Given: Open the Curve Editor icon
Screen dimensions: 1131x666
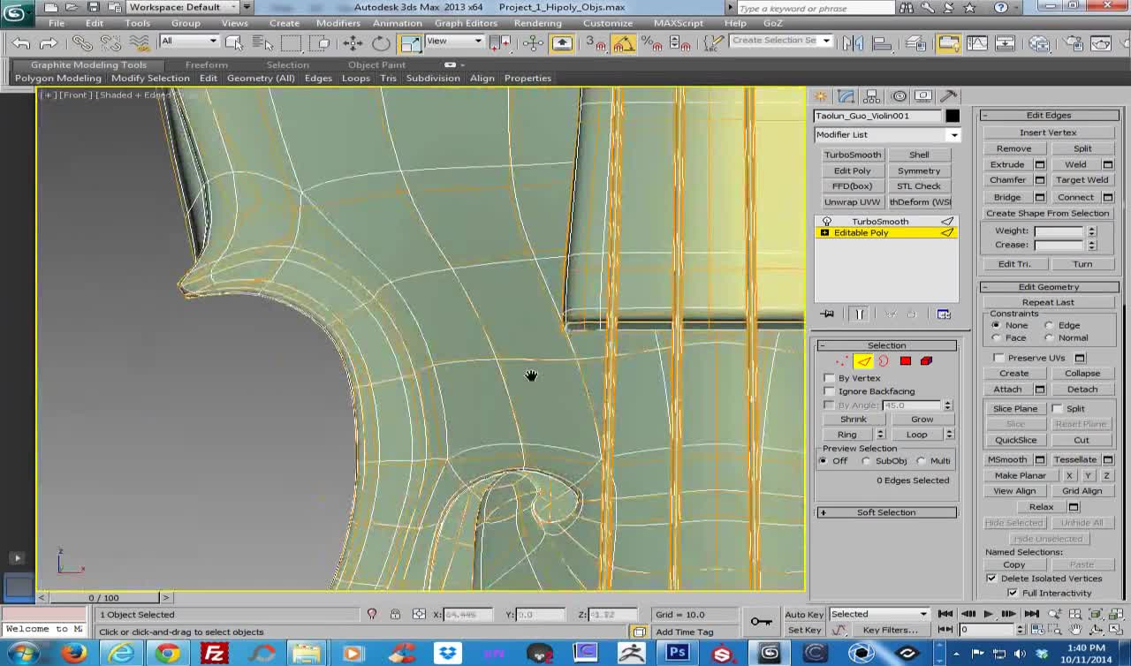Looking at the screenshot, I should (x=977, y=42).
